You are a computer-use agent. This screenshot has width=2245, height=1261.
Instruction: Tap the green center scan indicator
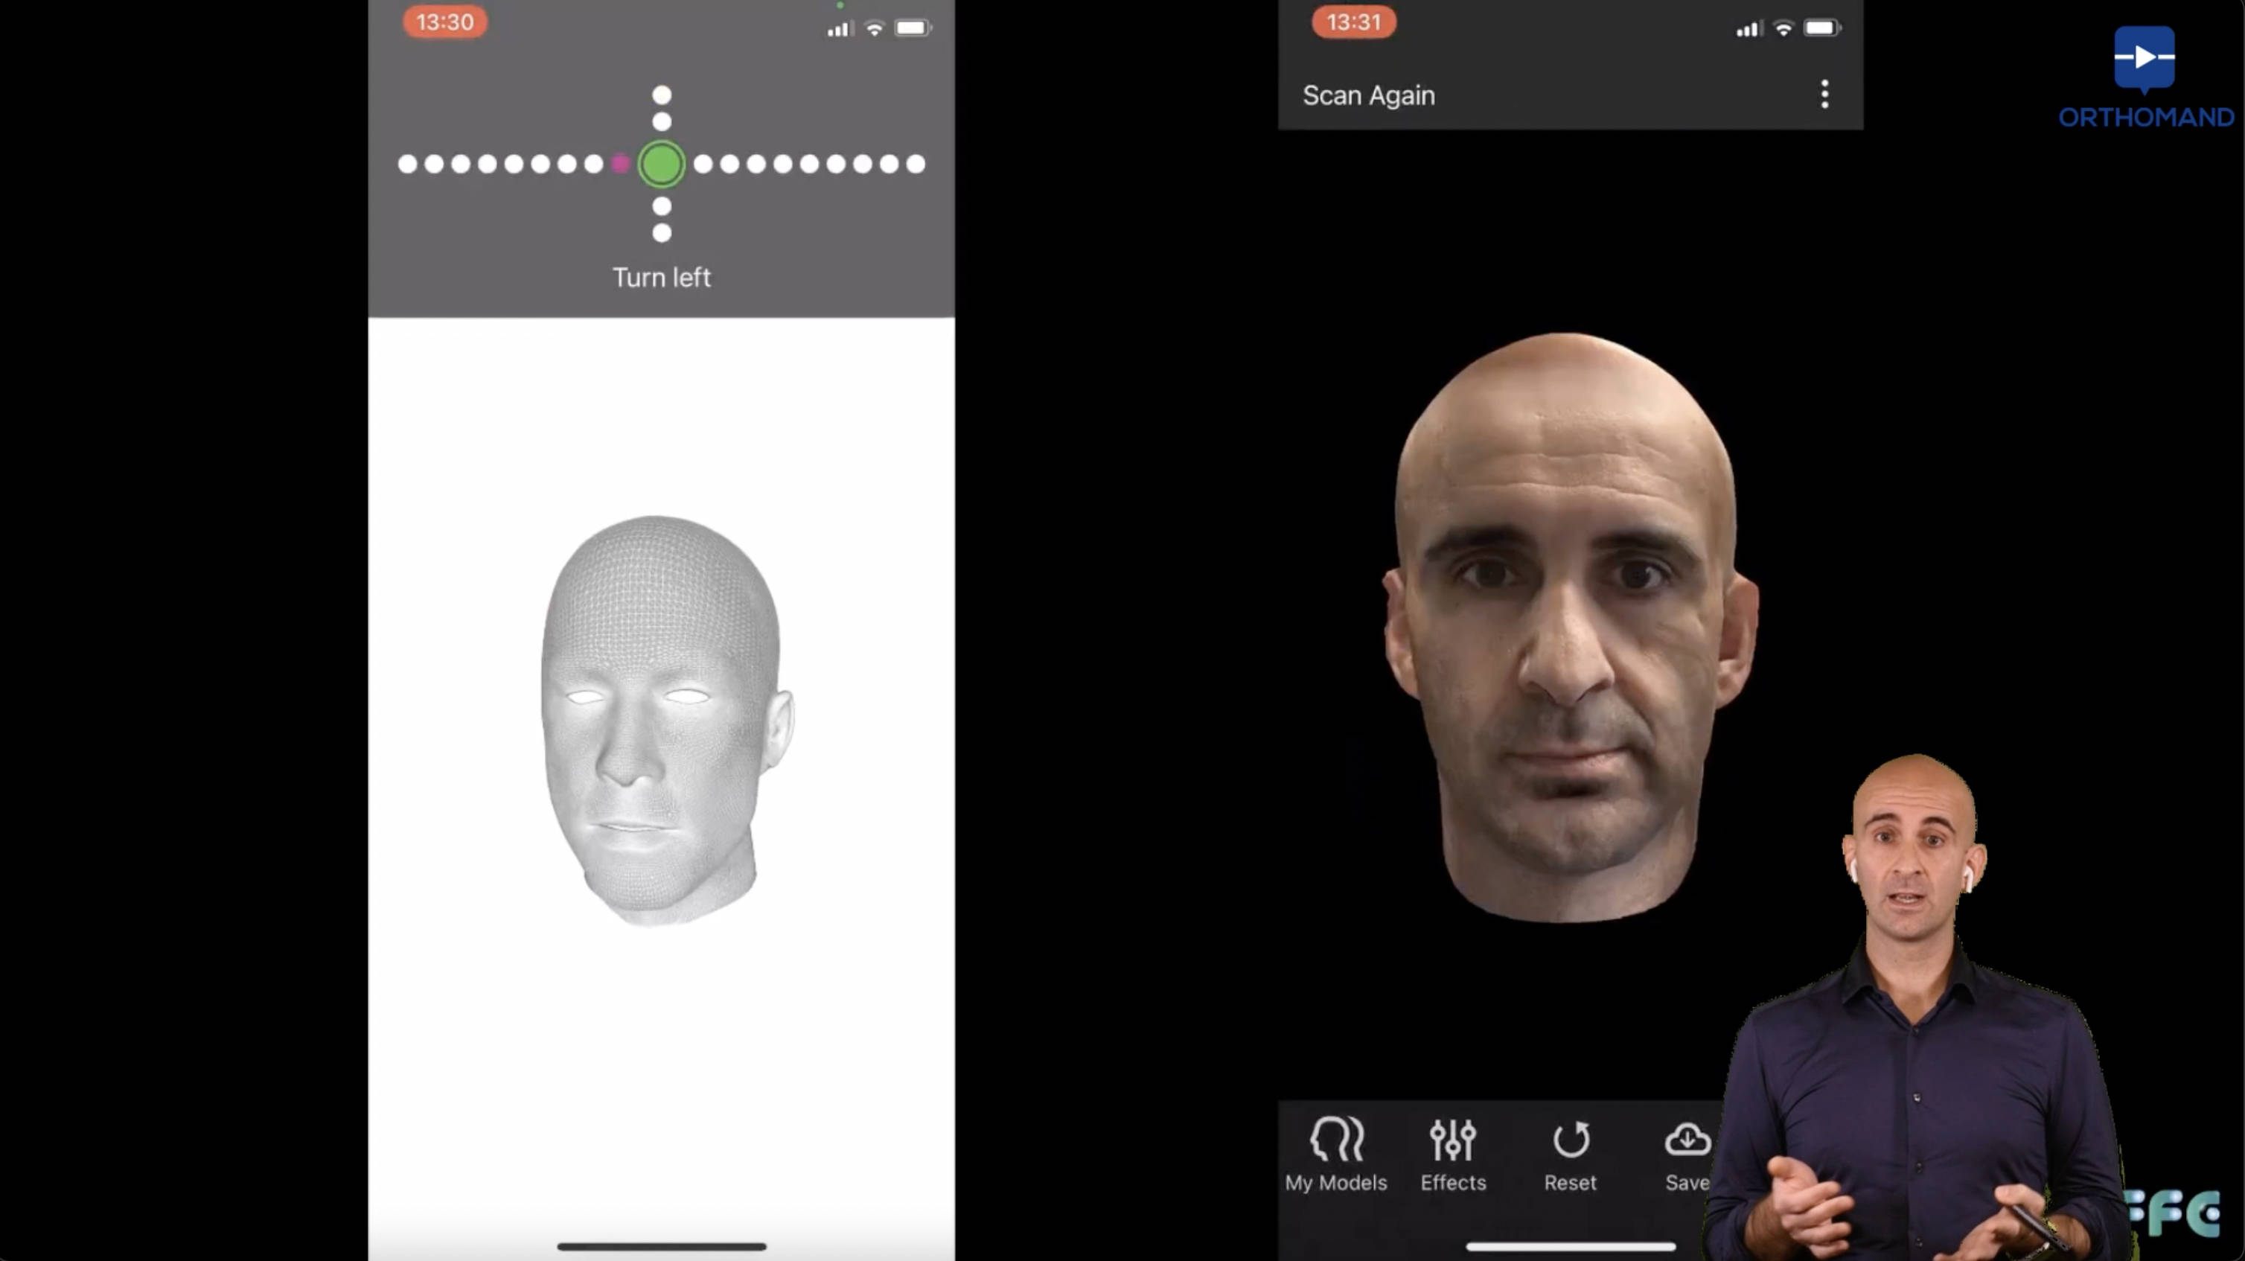[660, 164]
